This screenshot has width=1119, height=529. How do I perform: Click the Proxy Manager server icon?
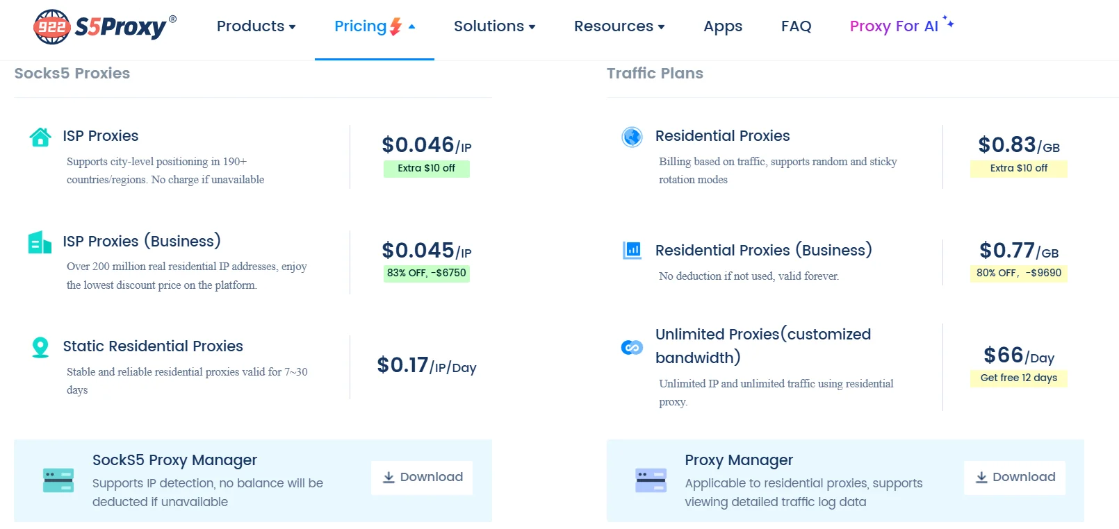[651, 480]
